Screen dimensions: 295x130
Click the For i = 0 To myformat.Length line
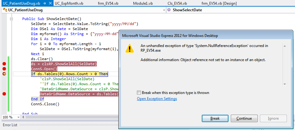tap(66, 44)
